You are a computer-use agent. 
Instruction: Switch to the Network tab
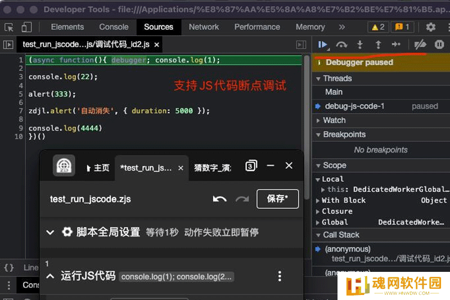(204, 27)
